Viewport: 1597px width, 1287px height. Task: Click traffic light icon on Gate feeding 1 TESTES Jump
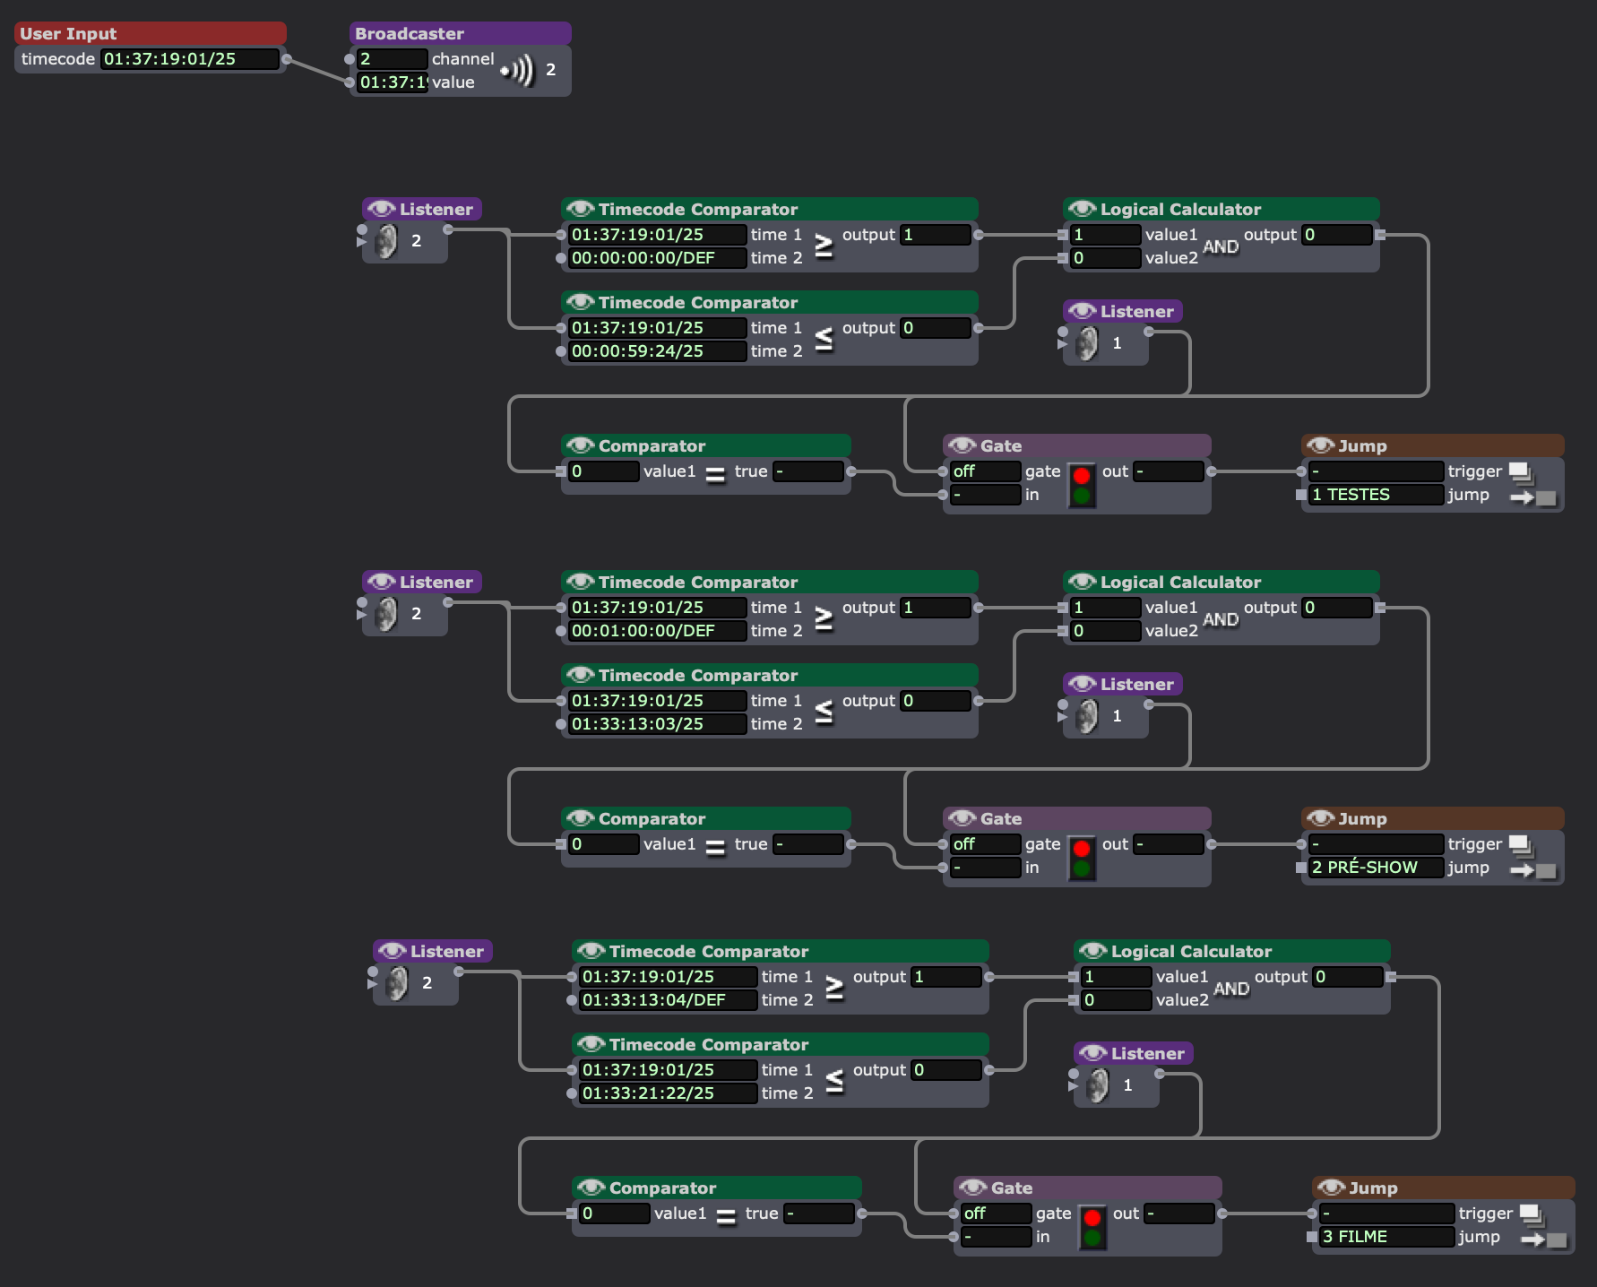[x=1082, y=485]
